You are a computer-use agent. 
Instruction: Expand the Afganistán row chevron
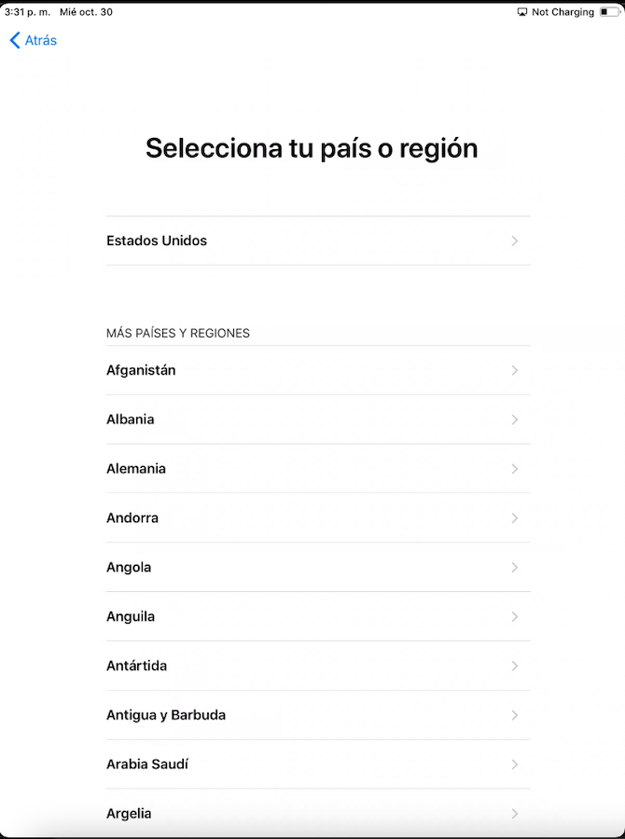click(x=515, y=370)
